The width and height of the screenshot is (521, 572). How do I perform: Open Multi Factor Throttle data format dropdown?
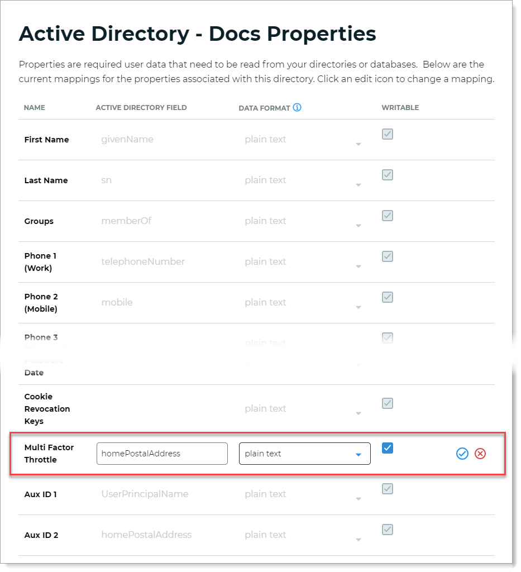click(x=304, y=454)
